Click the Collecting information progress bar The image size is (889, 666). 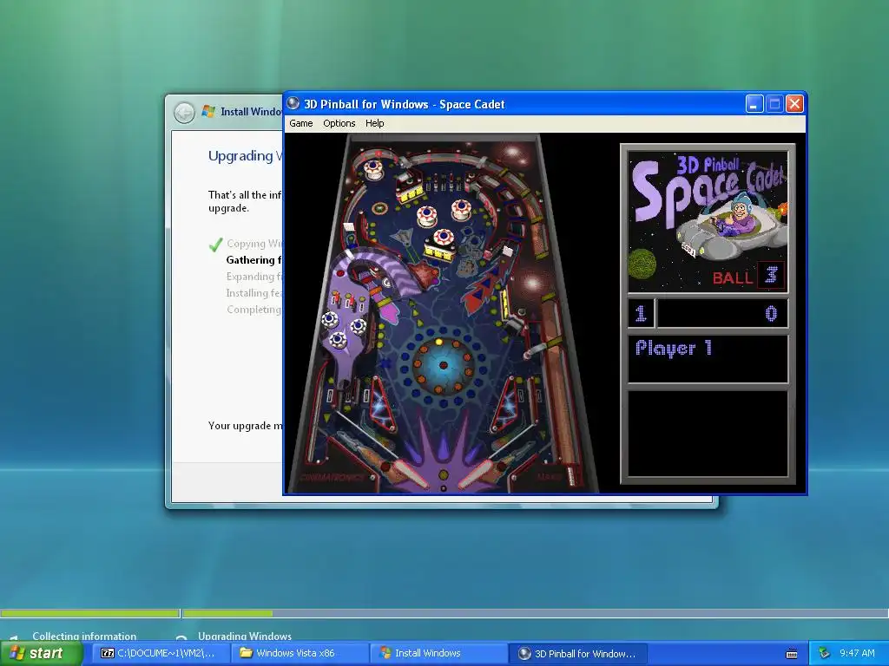click(x=89, y=613)
